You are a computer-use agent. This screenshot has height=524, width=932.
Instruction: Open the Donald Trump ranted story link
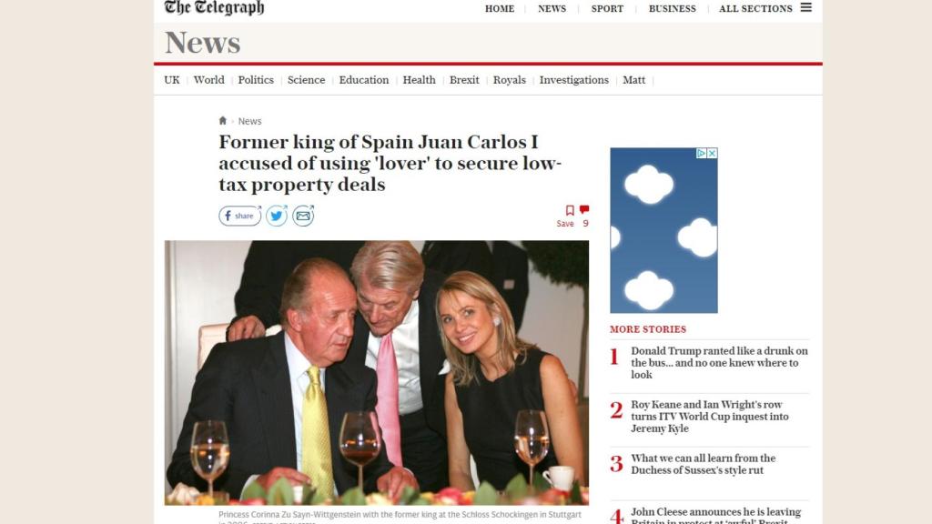(x=719, y=362)
